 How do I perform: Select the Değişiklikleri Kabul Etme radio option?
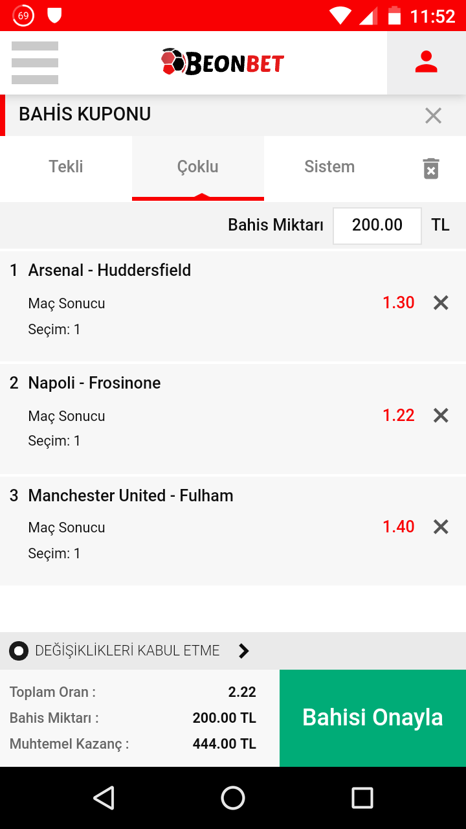[19, 651]
